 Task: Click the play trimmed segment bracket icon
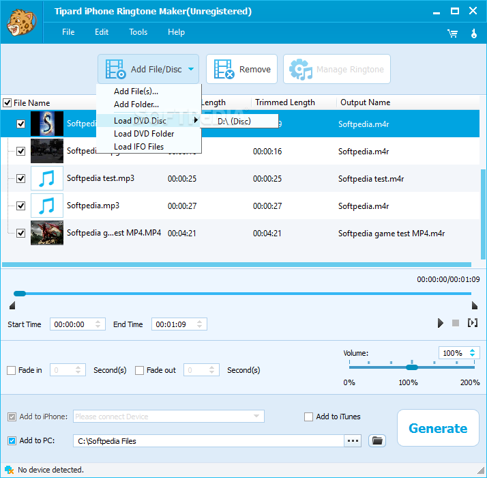point(473,323)
